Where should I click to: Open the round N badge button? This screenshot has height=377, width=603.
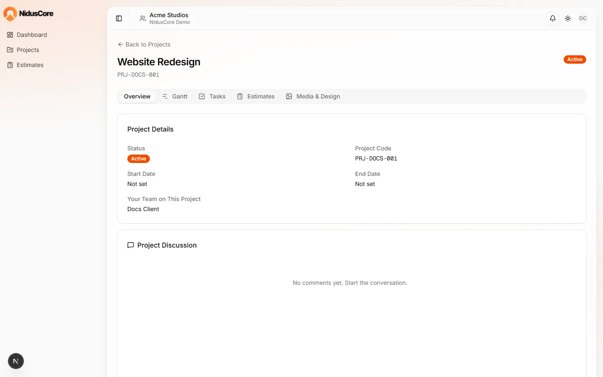coord(16,361)
